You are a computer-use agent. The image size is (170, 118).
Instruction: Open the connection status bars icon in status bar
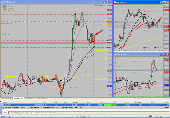tap(151, 116)
